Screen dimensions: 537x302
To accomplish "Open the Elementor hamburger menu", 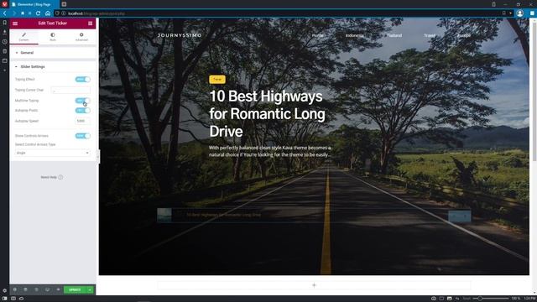I will click(x=15, y=23).
